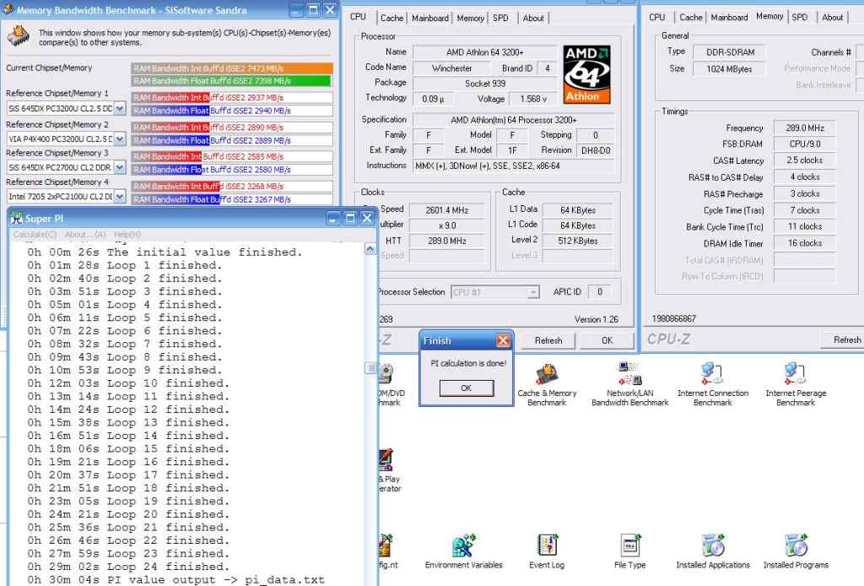
Task: Click the Intel 7205 Int 3268 MB/s bar
Action: pyautogui.click(x=232, y=187)
